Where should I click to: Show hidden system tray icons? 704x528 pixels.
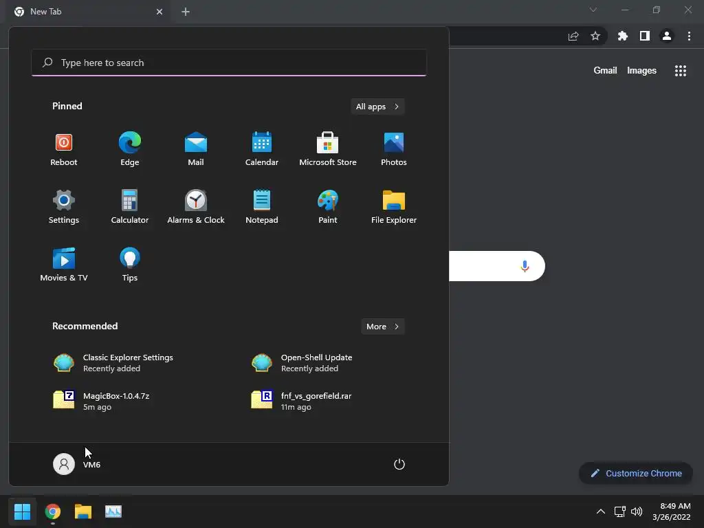(x=601, y=511)
